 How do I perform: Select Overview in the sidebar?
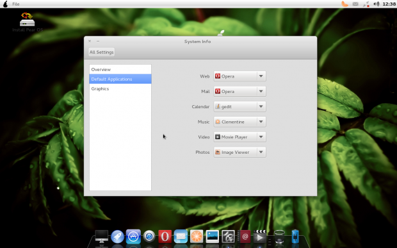[120, 69]
